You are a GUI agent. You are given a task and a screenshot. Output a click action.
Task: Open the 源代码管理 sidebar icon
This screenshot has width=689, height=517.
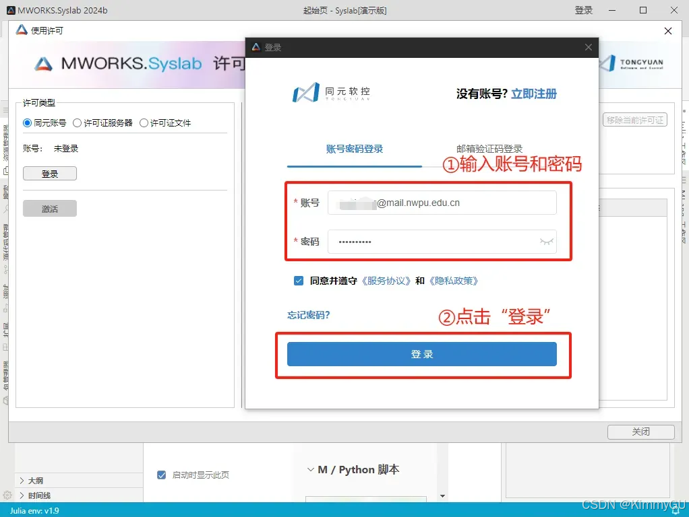[5, 268]
